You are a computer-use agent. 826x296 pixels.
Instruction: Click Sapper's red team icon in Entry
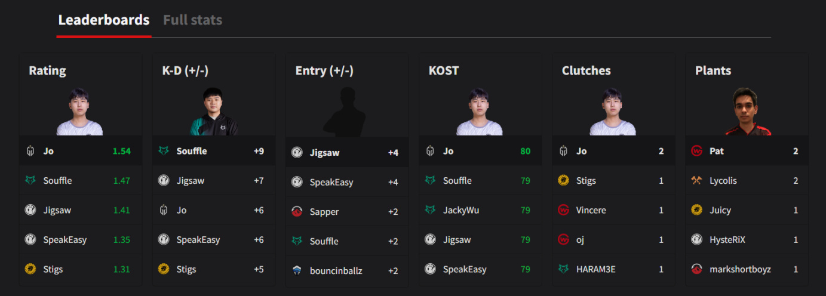coord(297,212)
